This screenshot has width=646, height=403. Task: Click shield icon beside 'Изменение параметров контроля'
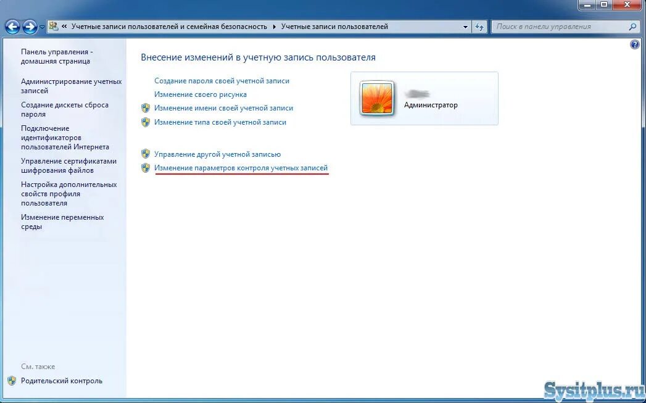146,168
